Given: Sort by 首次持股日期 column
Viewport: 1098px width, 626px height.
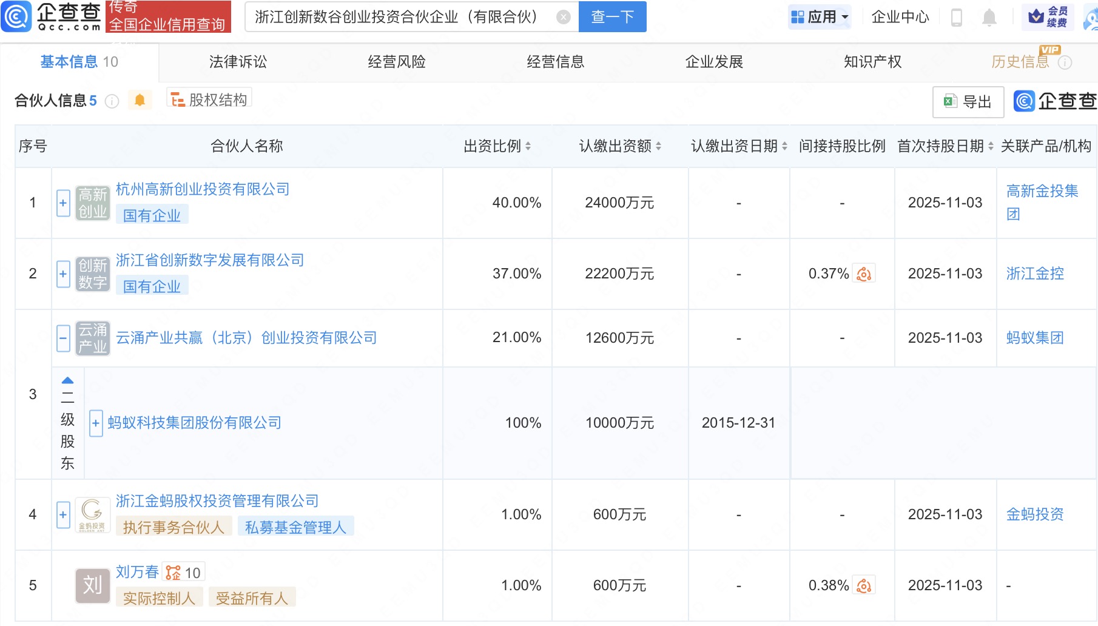Looking at the screenshot, I should point(991,146).
